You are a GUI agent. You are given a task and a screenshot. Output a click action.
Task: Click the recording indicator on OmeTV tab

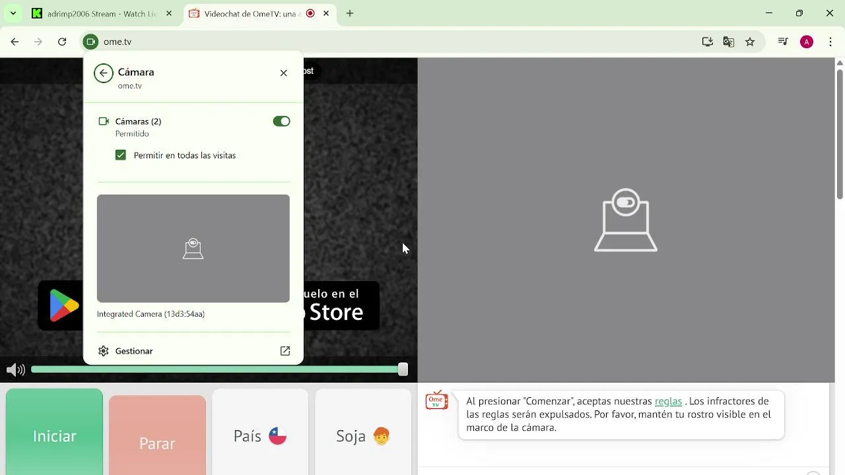point(310,13)
